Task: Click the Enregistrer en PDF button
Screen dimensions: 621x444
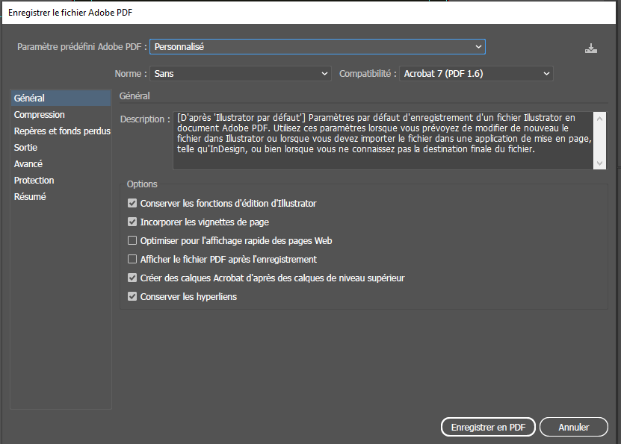Action: tap(488, 428)
